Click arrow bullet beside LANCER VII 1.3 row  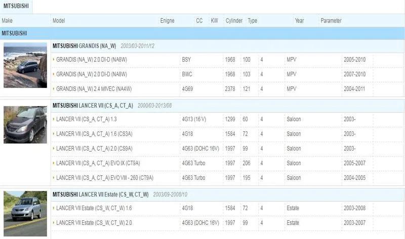click(x=54, y=119)
